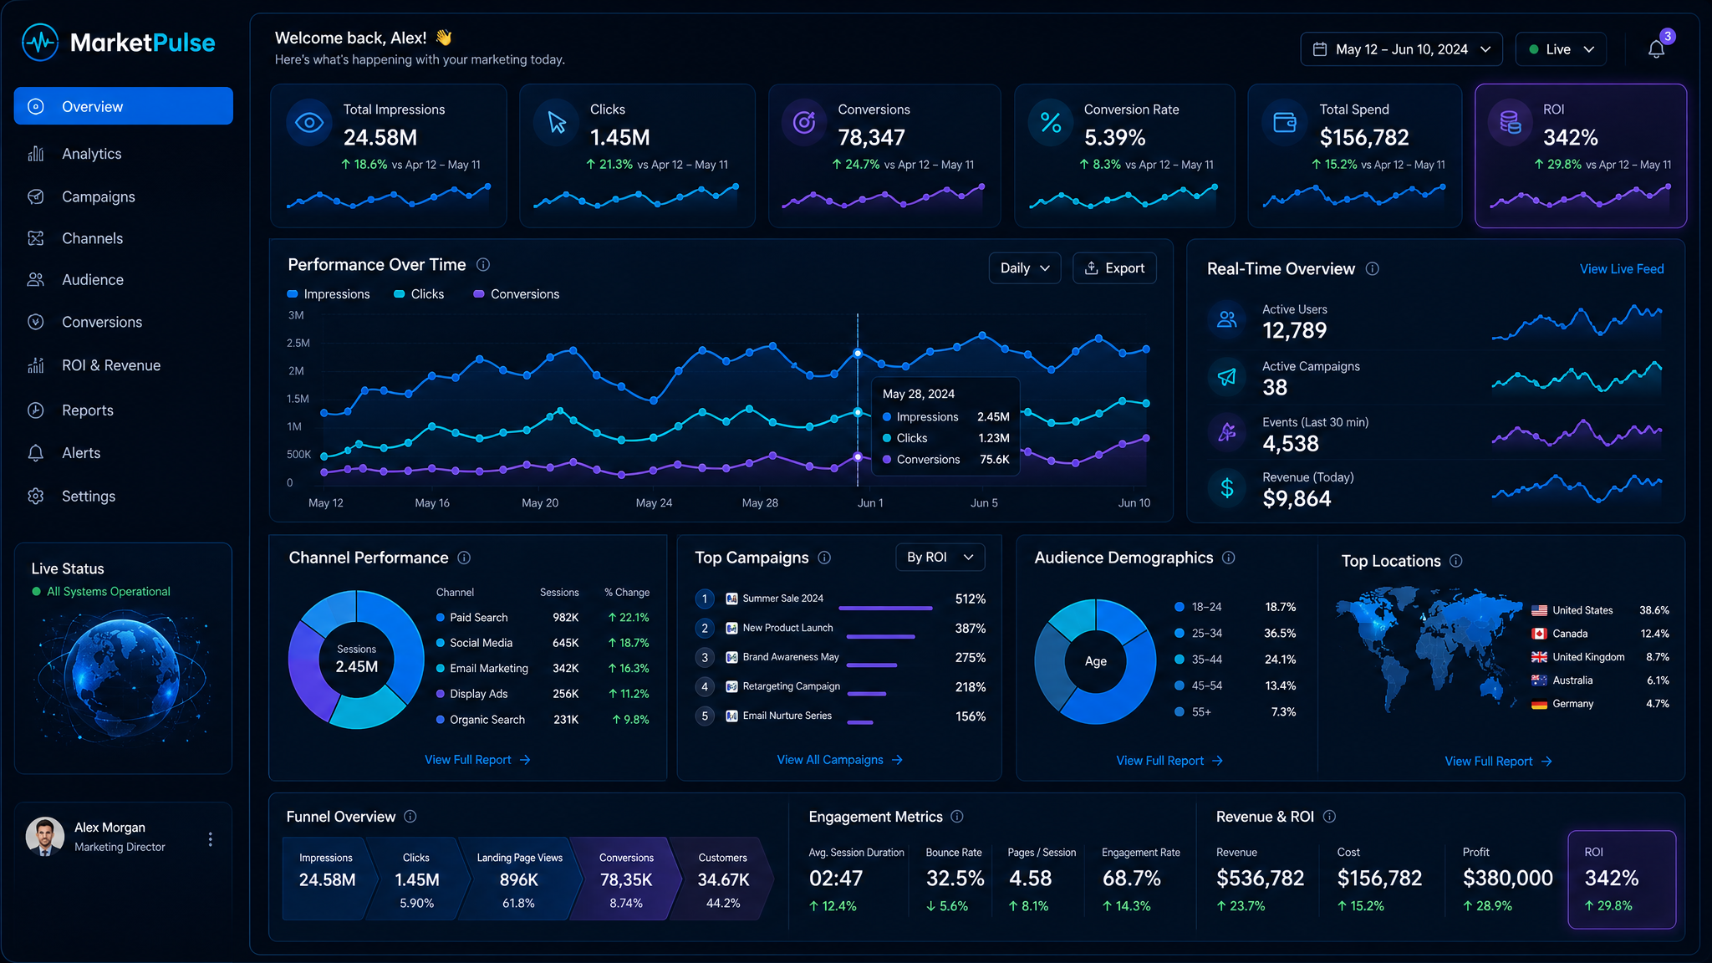Image resolution: width=1712 pixels, height=963 pixels.
Task: Open Top Locations View Full Report
Action: point(1498,762)
